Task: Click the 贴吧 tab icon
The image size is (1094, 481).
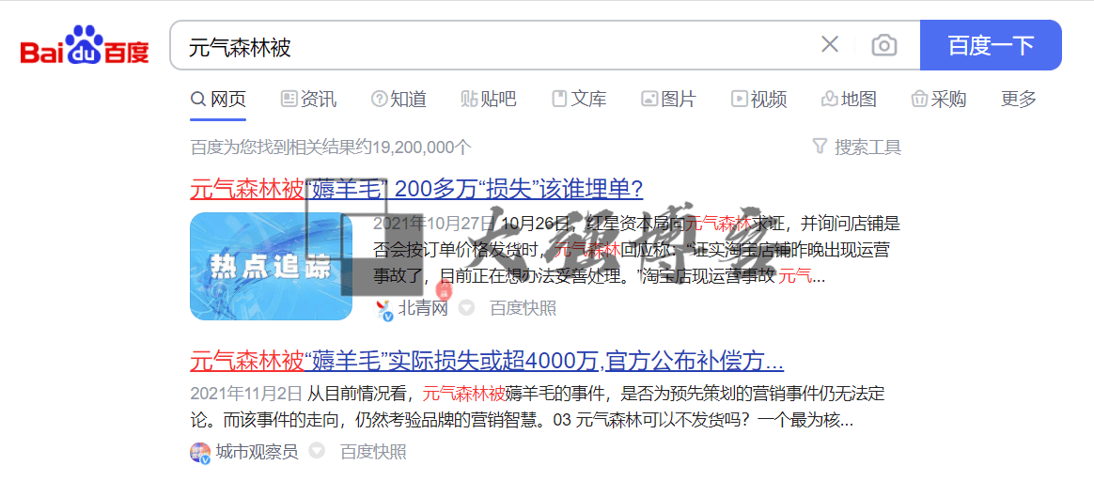Action: pos(468,99)
